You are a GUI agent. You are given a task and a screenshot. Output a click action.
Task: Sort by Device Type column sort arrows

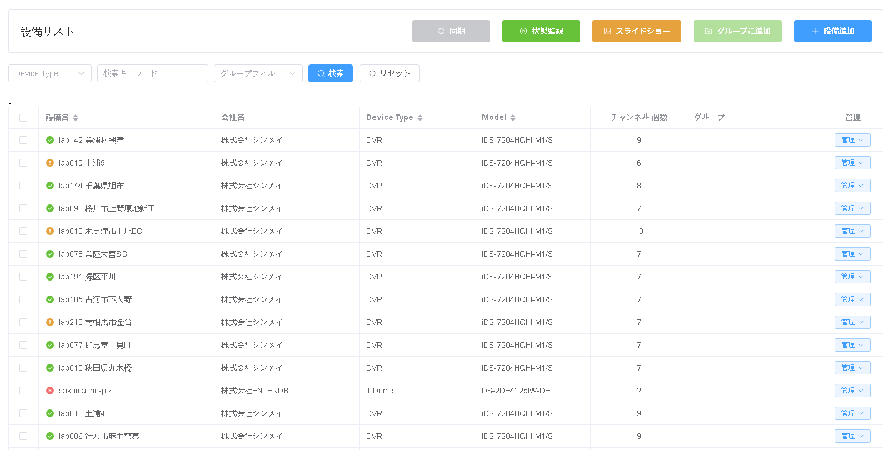coord(420,118)
